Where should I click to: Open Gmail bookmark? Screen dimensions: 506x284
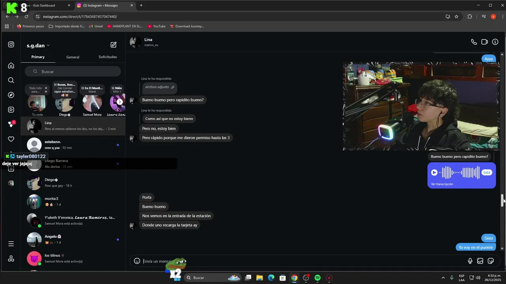coord(96,26)
